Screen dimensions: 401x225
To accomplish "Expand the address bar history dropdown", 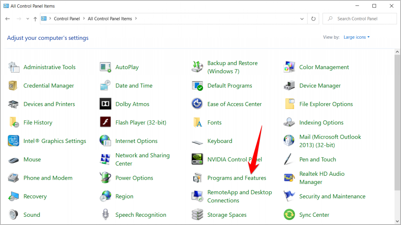I will [x=302, y=19].
